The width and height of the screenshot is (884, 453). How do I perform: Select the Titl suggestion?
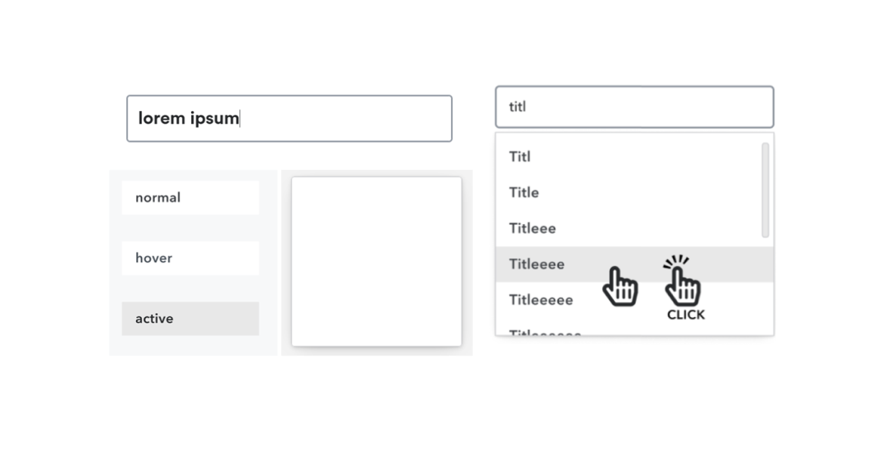pos(629,156)
